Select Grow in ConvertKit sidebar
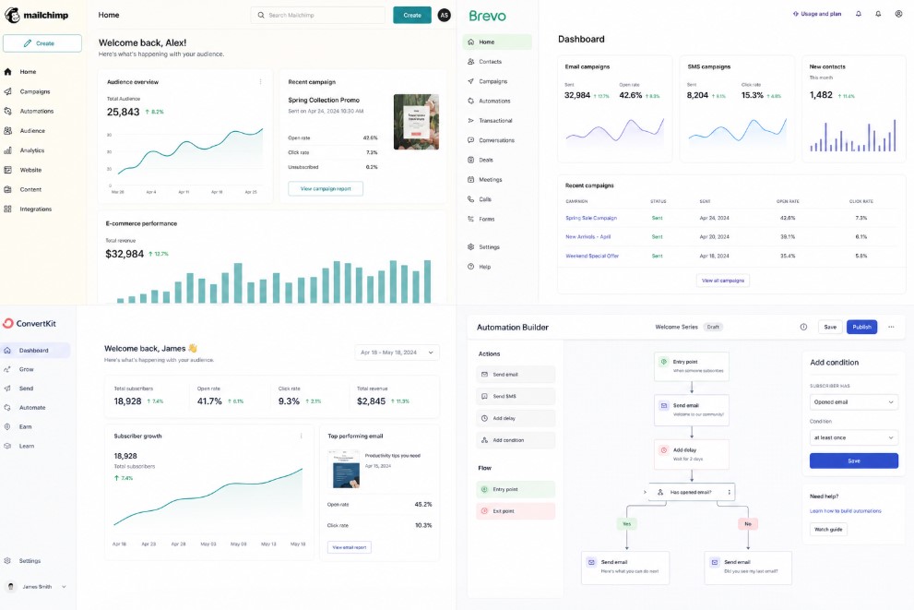Viewport: 914px width, 610px height. (18, 369)
